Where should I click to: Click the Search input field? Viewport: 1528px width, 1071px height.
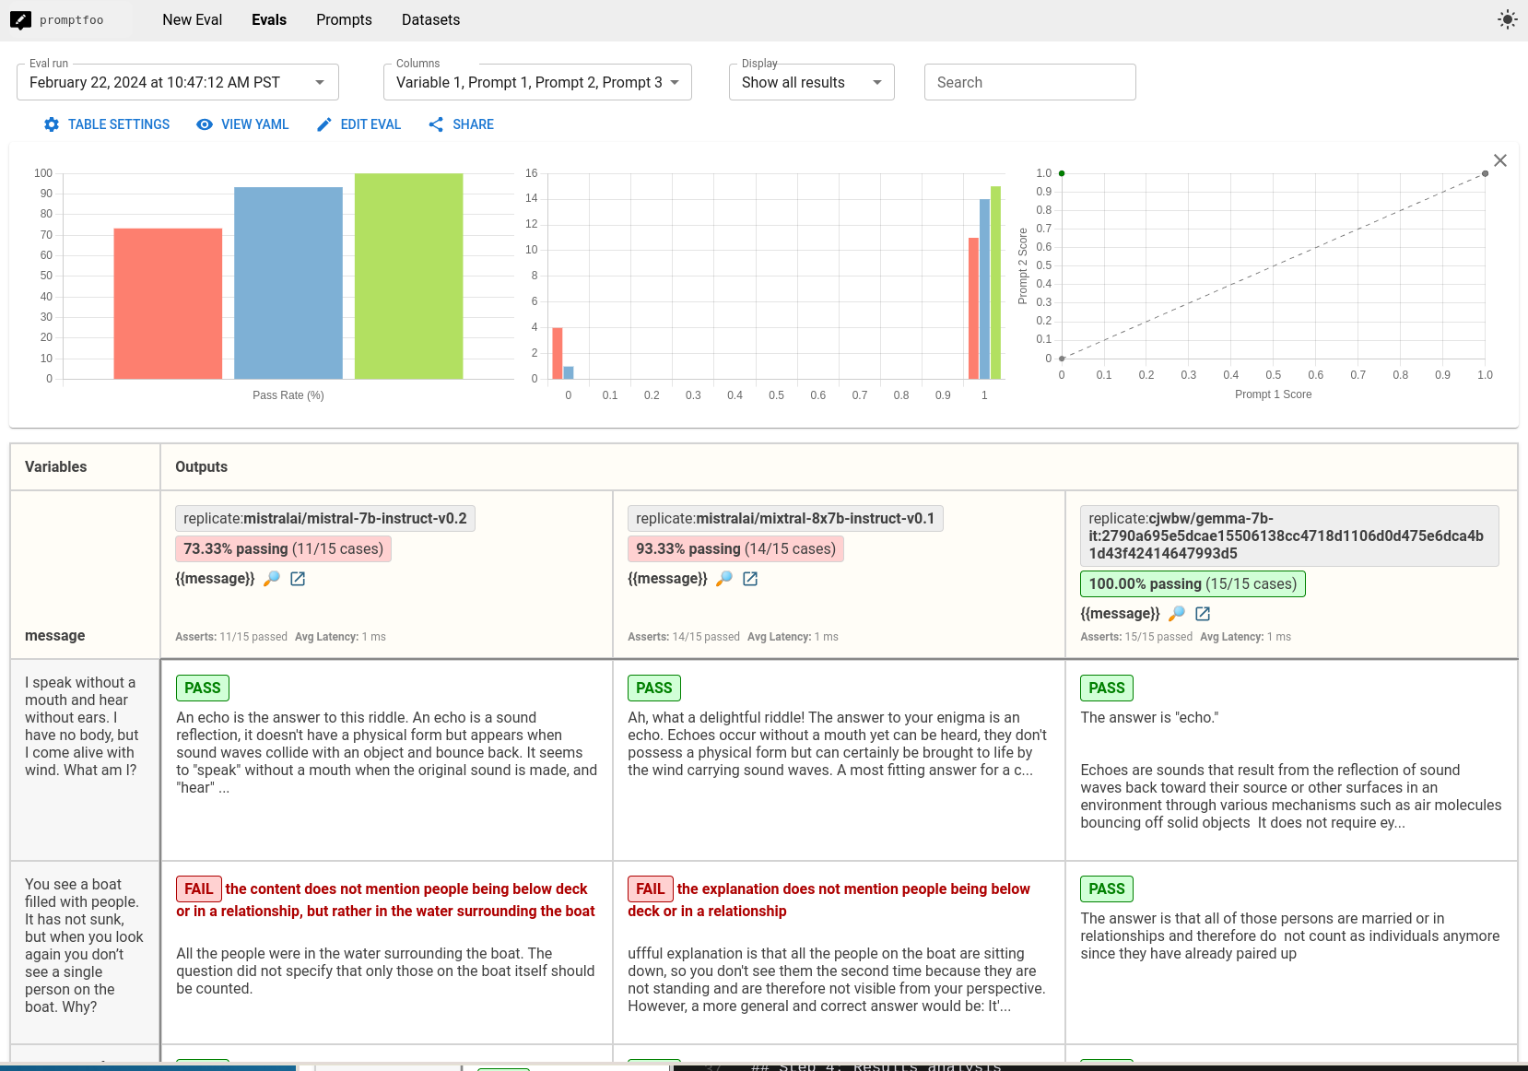click(x=1029, y=82)
